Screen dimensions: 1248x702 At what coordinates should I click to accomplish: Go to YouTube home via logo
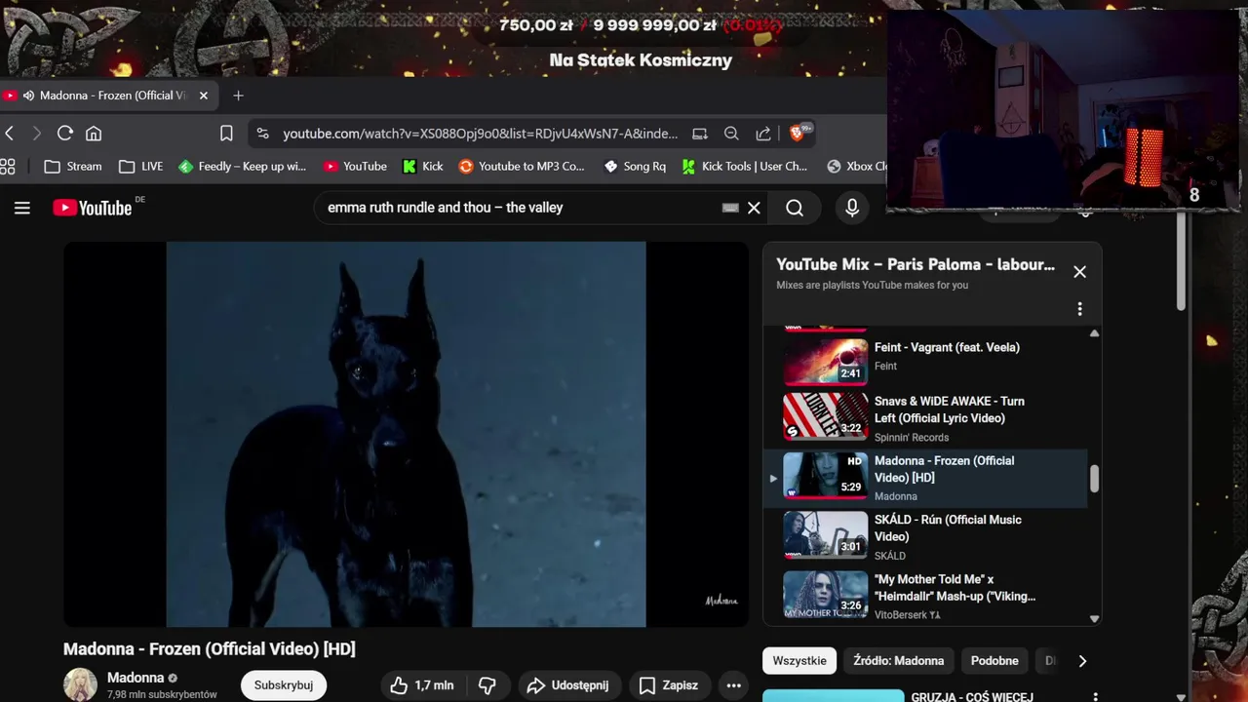(x=93, y=208)
